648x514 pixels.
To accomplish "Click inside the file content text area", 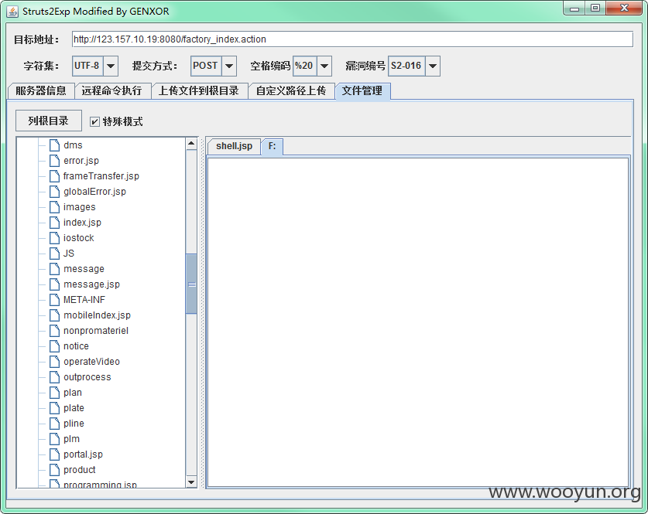I will point(418,322).
